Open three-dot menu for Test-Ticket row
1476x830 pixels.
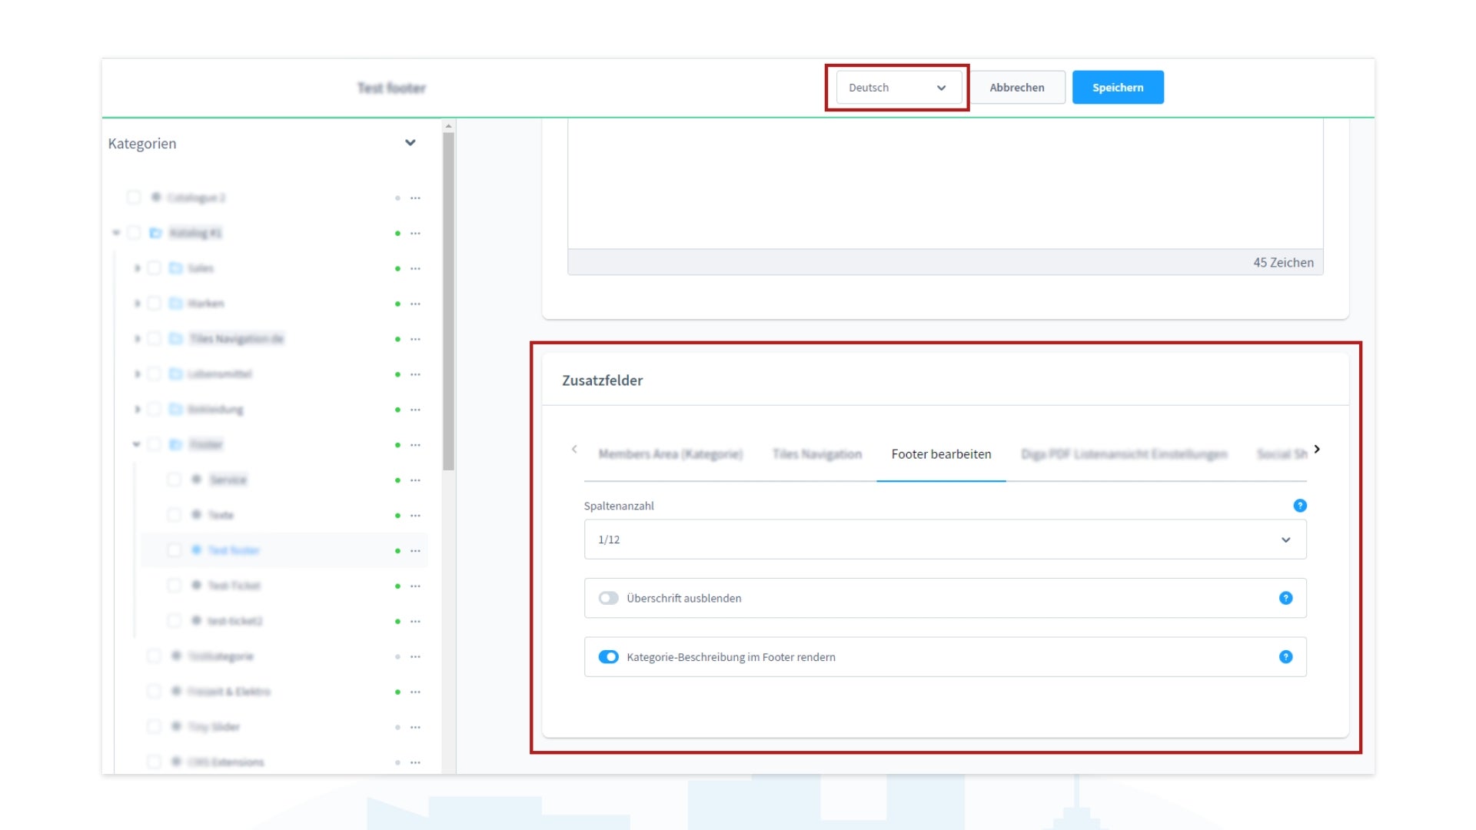(x=415, y=586)
